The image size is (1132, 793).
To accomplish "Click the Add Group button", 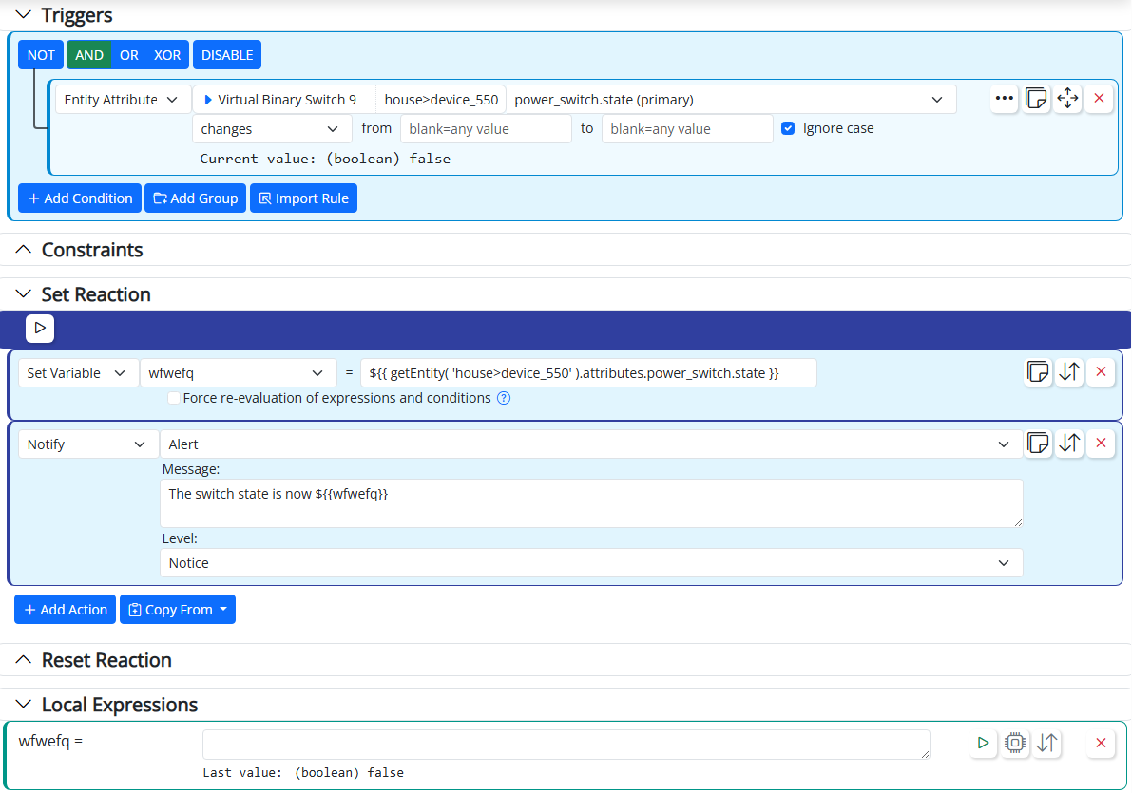I will coord(196,198).
